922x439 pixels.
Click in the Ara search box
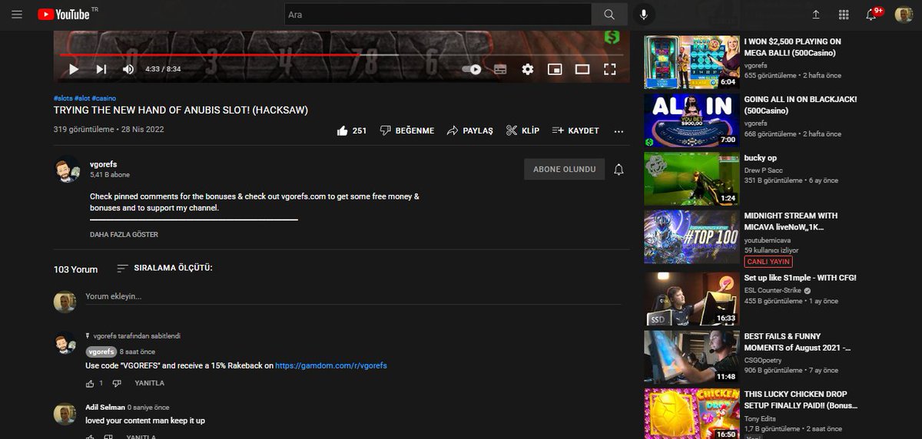click(x=438, y=15)
